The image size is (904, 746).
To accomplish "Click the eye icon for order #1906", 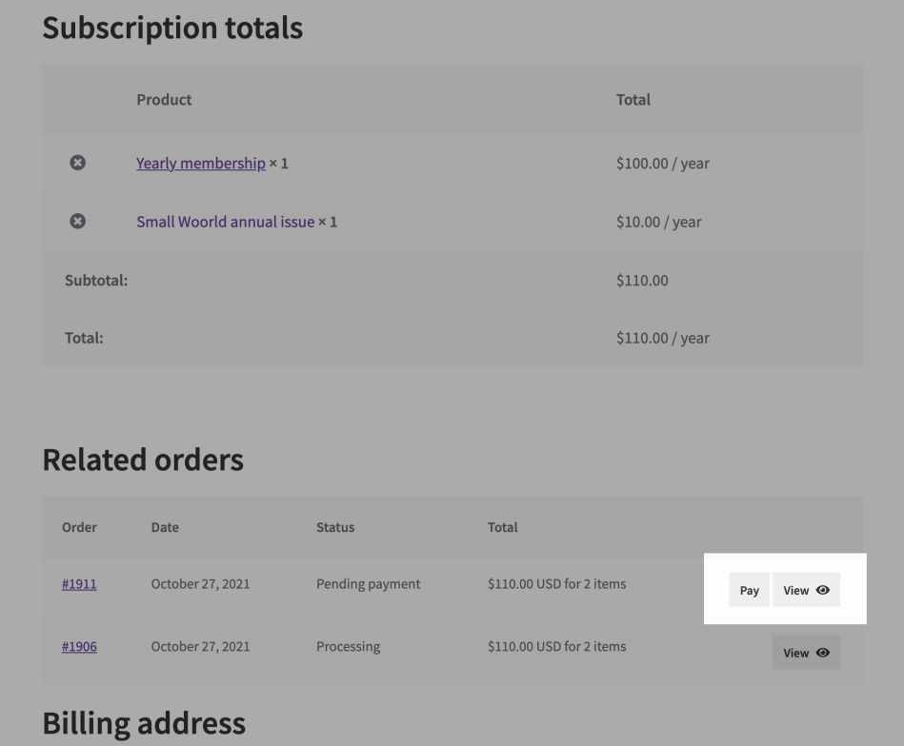I will [x=823, y=653].
